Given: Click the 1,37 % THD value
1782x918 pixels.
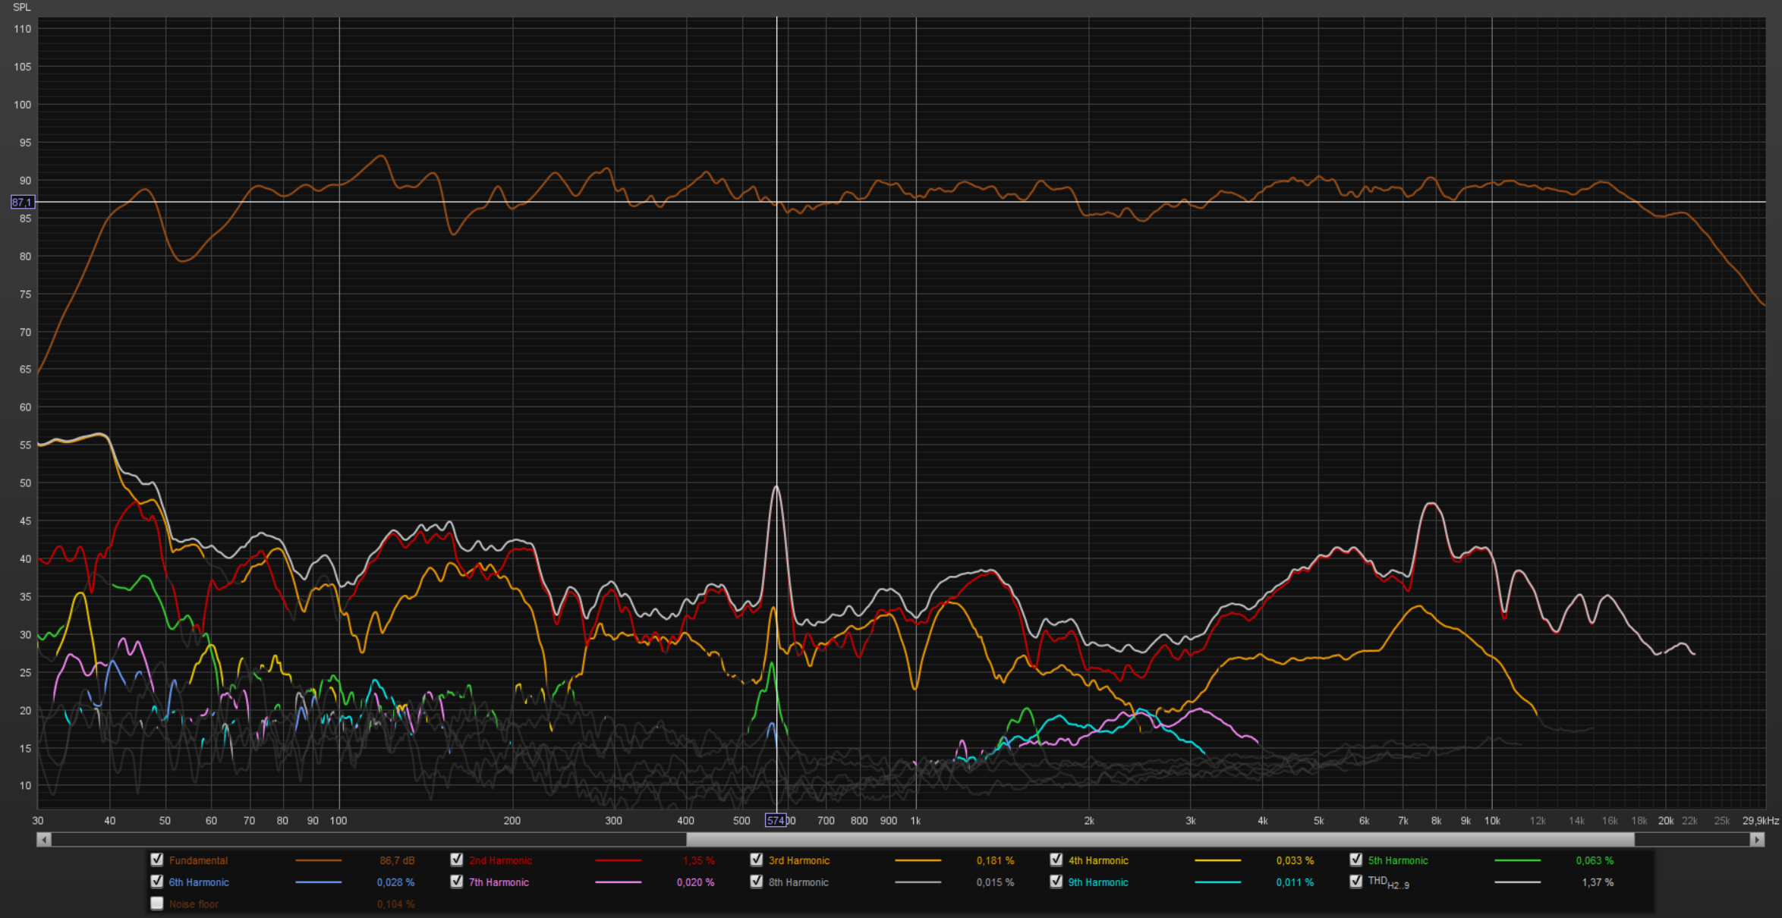Looking at the screenshot, I should point(1598,882).
